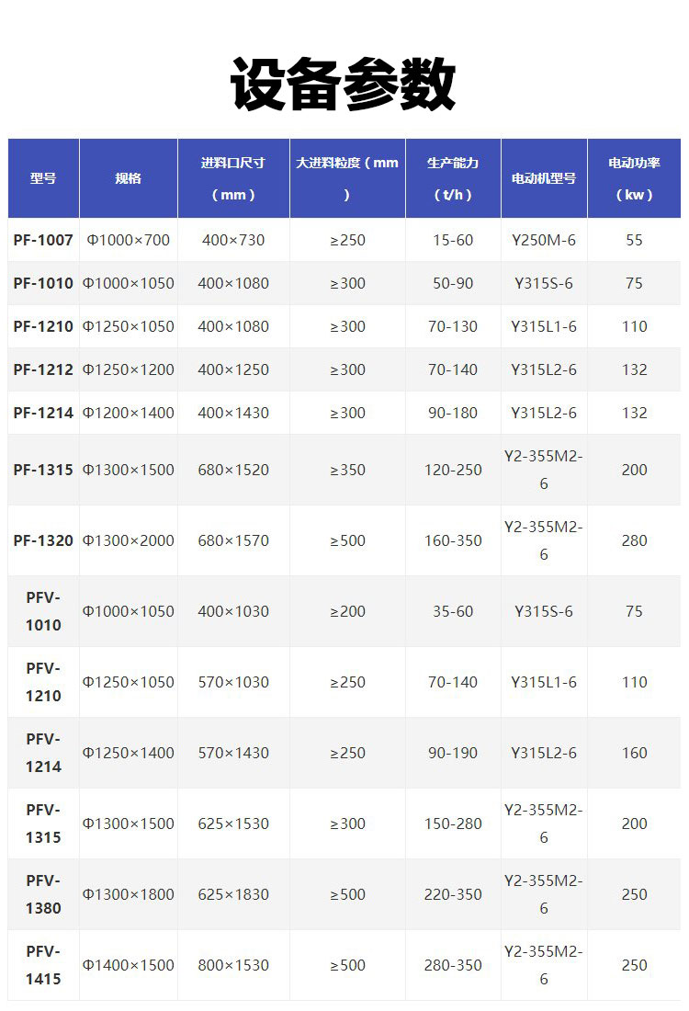Select the PFV-1010 model cell
Viewport: 689px width, 1011px height.
43,611
